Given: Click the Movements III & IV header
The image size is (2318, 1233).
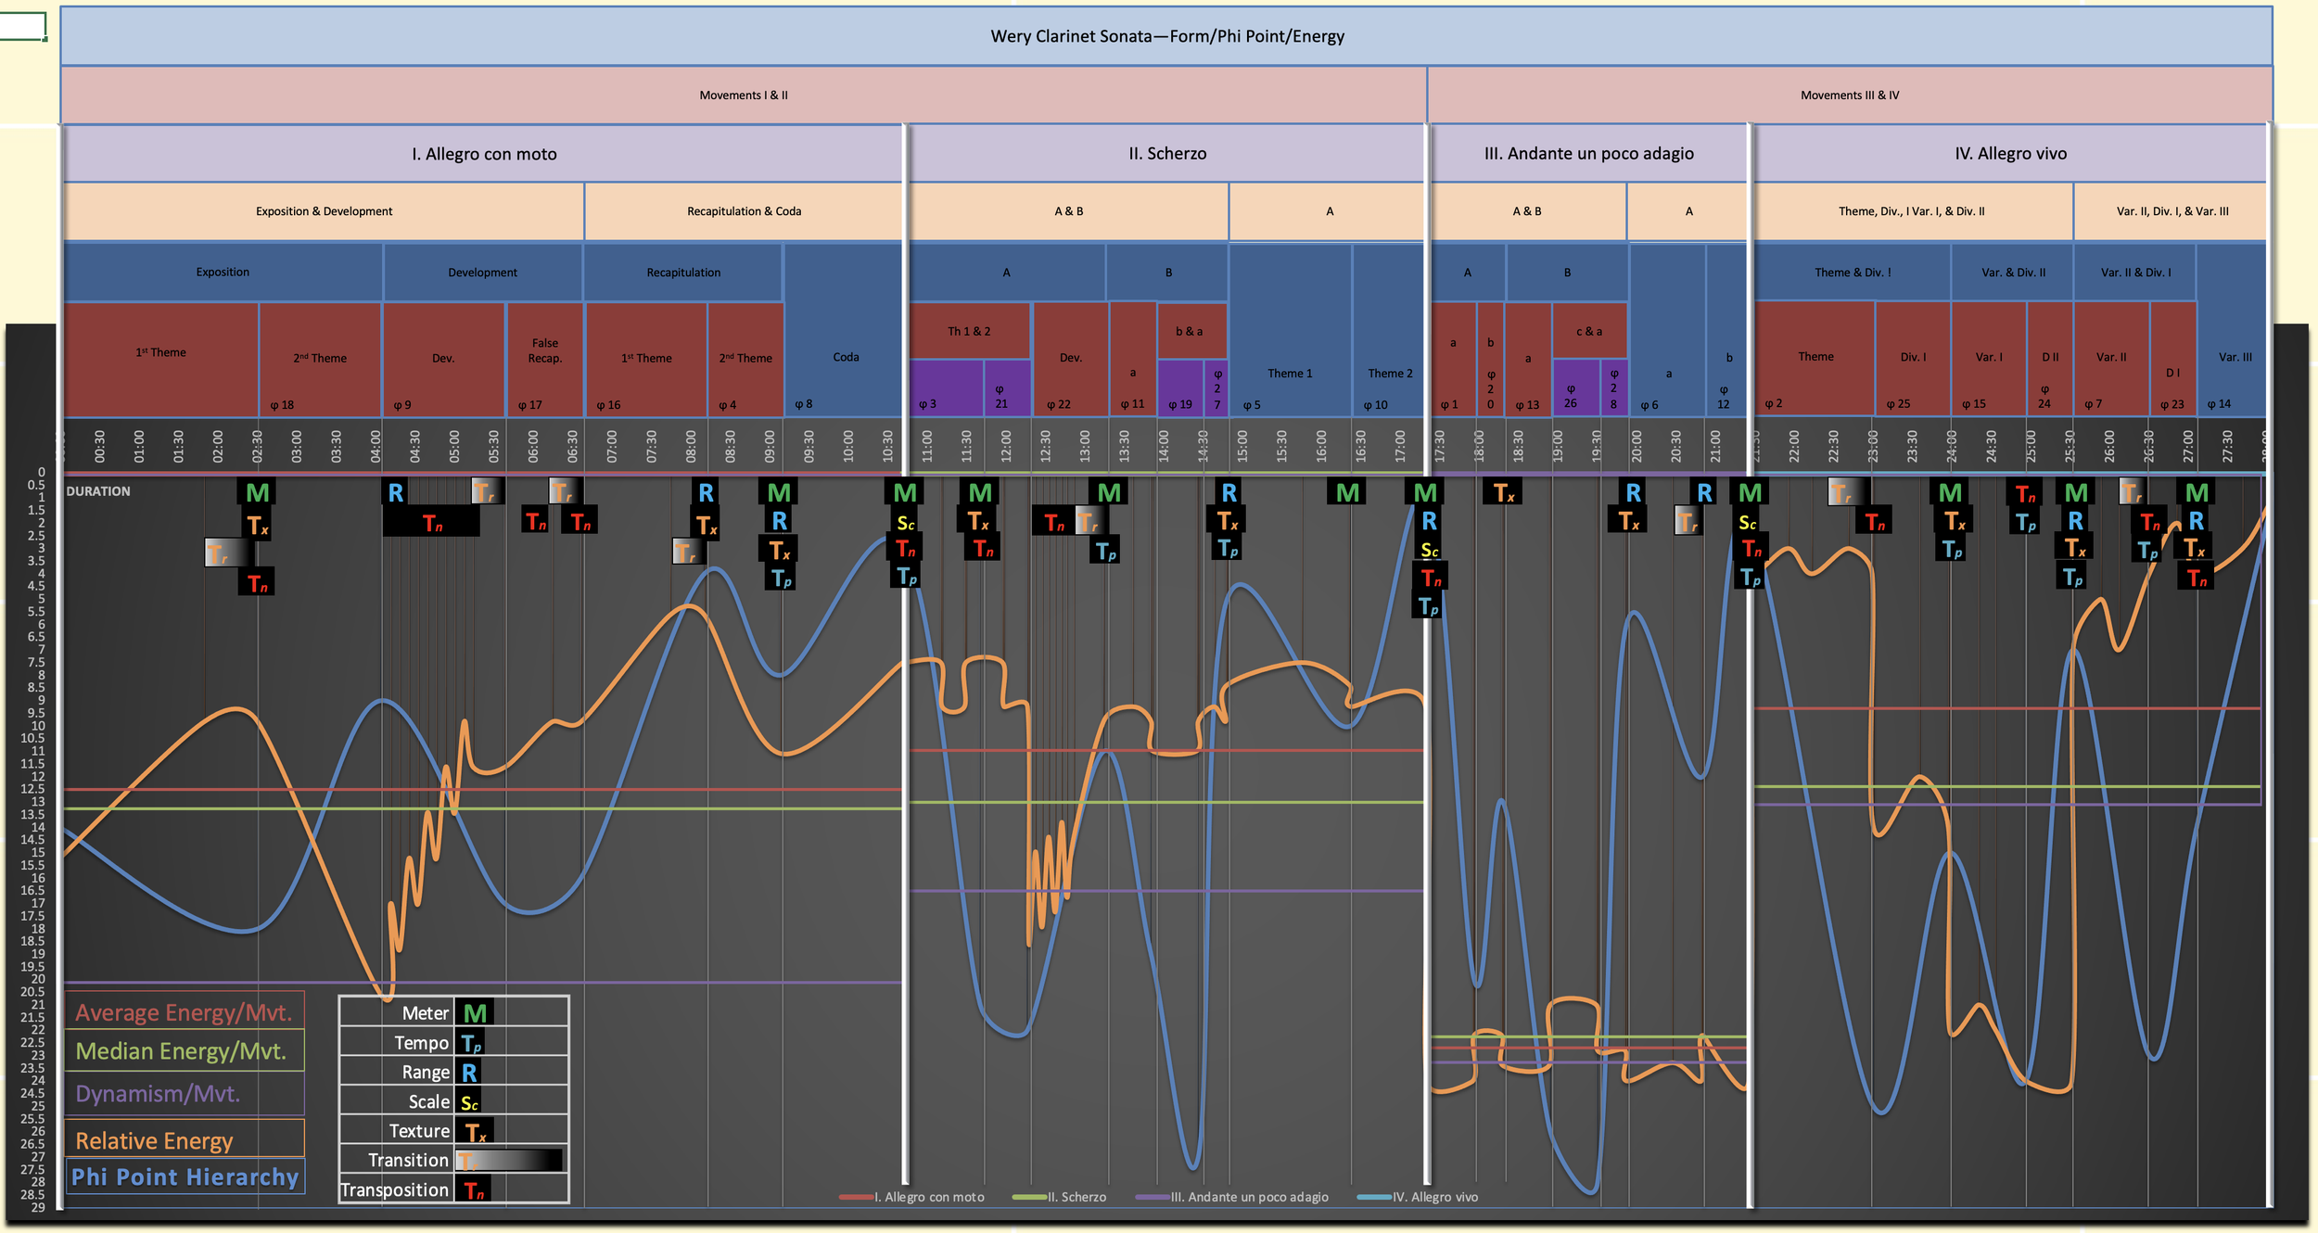Looking at the screenshot, I should pos(1850,95).
